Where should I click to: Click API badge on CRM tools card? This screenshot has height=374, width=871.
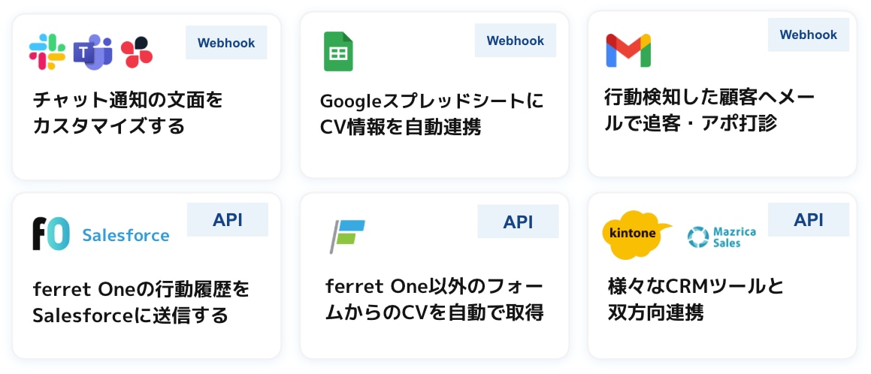809,220
